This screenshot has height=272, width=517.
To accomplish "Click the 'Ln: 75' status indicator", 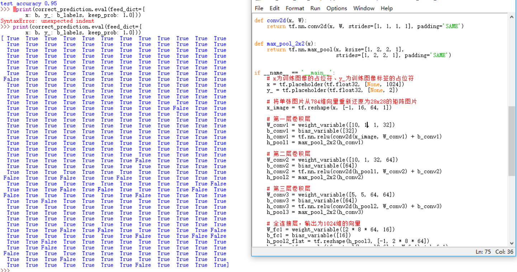I will coord(483,252).
